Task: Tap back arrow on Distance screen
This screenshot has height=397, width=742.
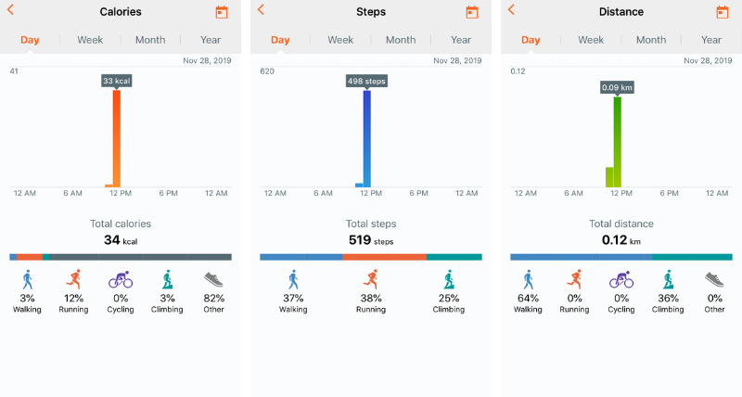Action: point(511,10)
